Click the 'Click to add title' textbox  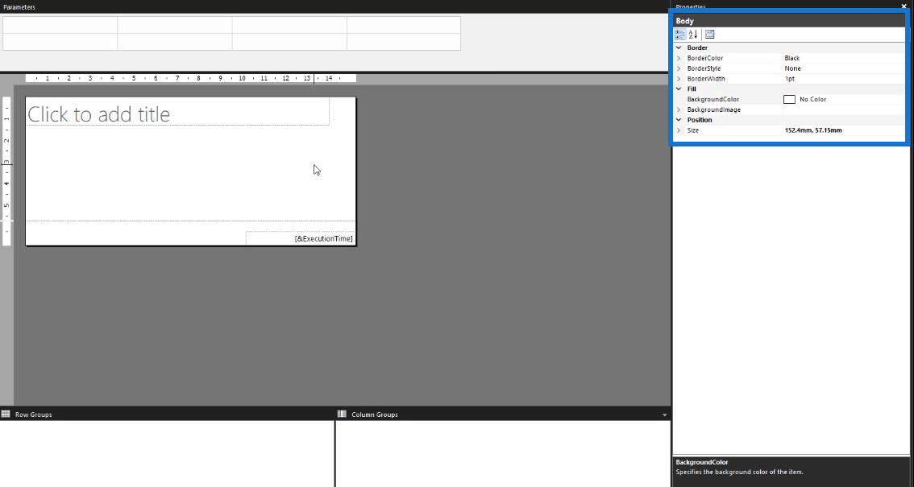pyautogui.click(x=178, y=112)
